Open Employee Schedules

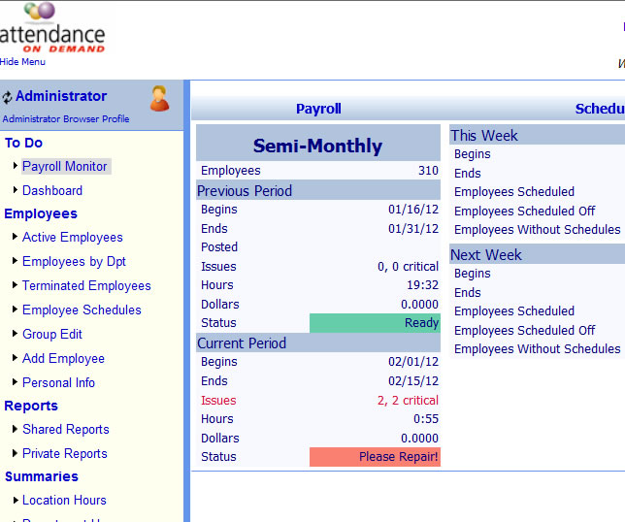click(x=82, y=310)
